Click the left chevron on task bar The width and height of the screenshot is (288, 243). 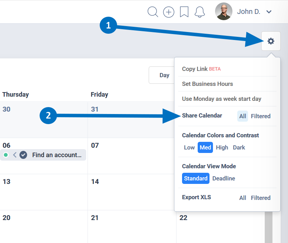[x=15, y=155]
